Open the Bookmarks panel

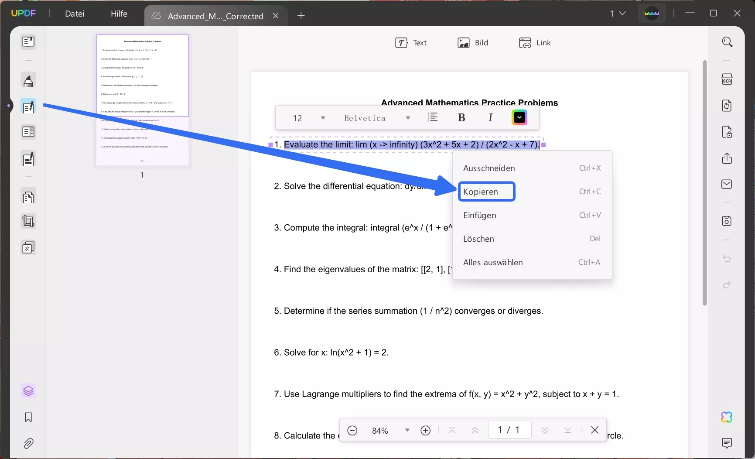click(28, 418)
